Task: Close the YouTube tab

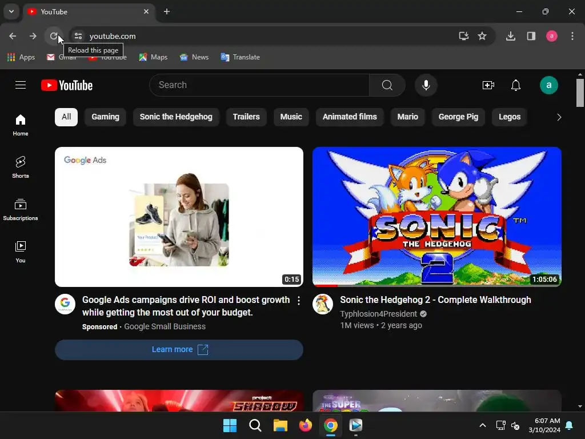Action: click(x=146, y=11)
